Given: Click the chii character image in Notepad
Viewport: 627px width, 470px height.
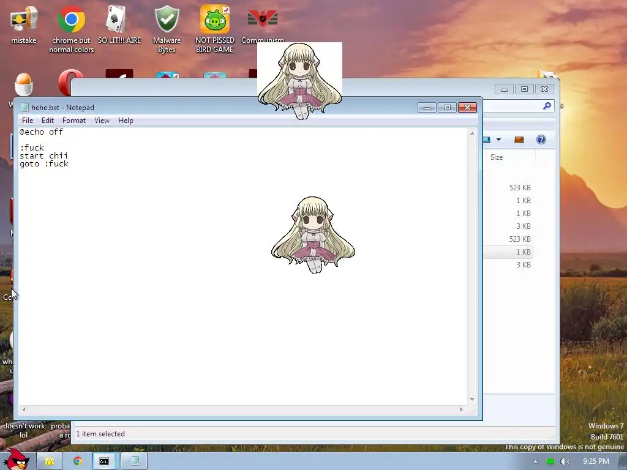Looking at the screenshot, I should pyautogui.click(x=313, y=235).
